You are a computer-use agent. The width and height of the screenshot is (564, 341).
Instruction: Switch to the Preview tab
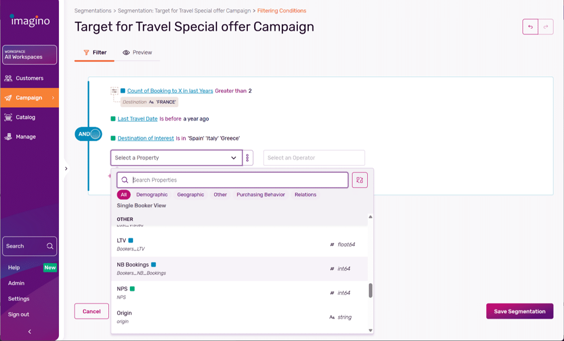138,53
